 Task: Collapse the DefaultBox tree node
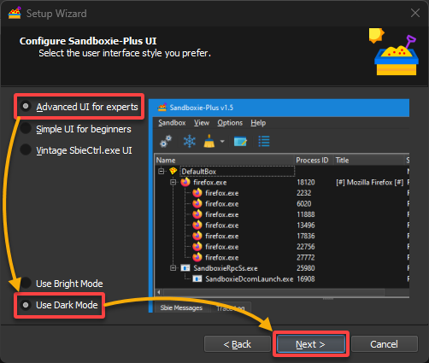coord(162,171)
